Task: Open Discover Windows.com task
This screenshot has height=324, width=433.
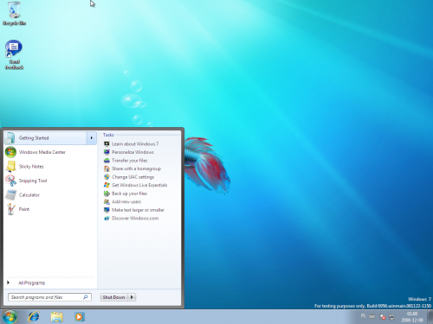Action: click(135, 219)
